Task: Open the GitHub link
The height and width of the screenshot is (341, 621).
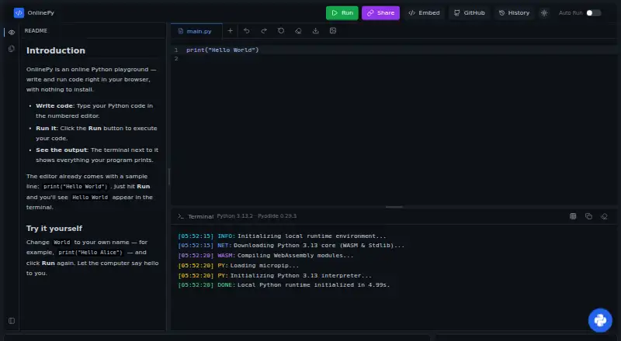Action: [470, 12]
